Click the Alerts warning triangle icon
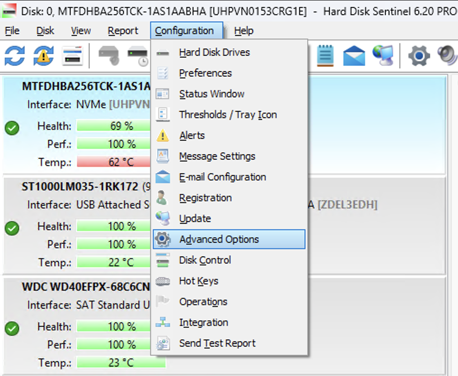The width and height of the screenshot is (458, 376). click(x=163, y=136)
